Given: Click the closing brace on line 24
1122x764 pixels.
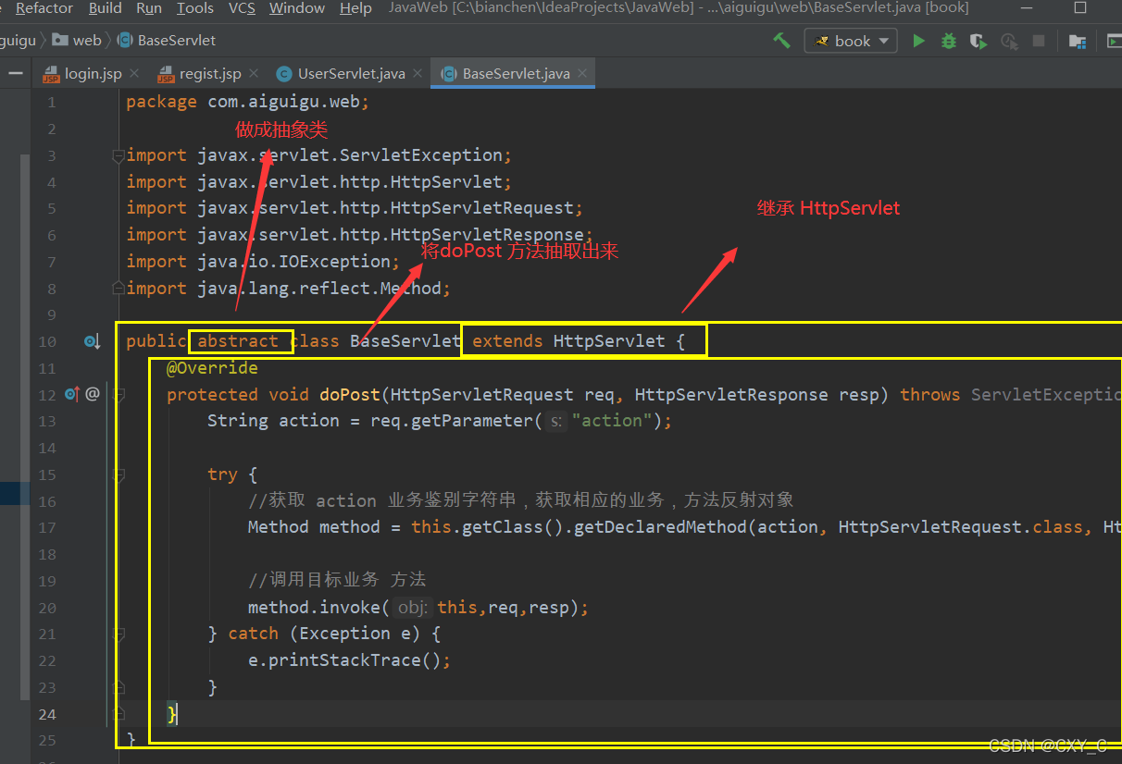Looking at the screenshot, I should click(172, 714).
